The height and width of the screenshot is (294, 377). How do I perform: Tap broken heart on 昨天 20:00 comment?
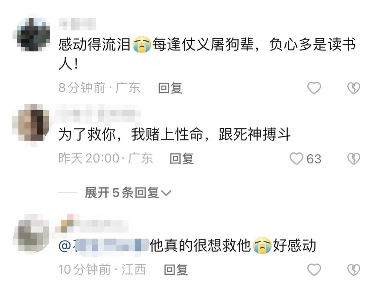pos(354,159)
